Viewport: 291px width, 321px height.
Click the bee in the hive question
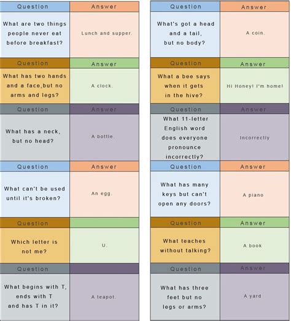[x=185, y=85]
